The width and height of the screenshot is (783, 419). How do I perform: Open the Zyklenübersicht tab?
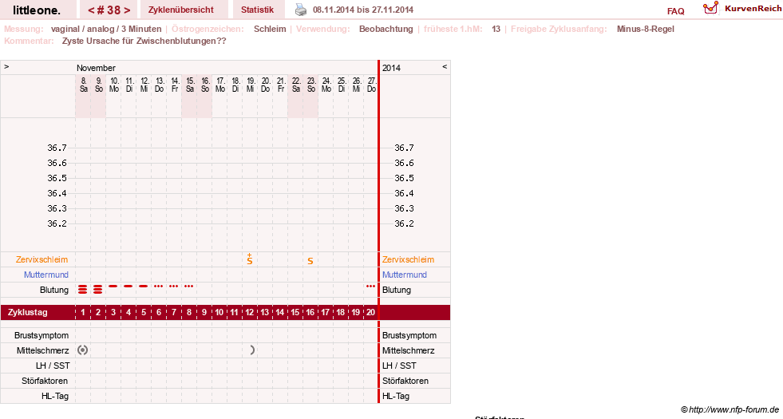[x=180, y=10]
